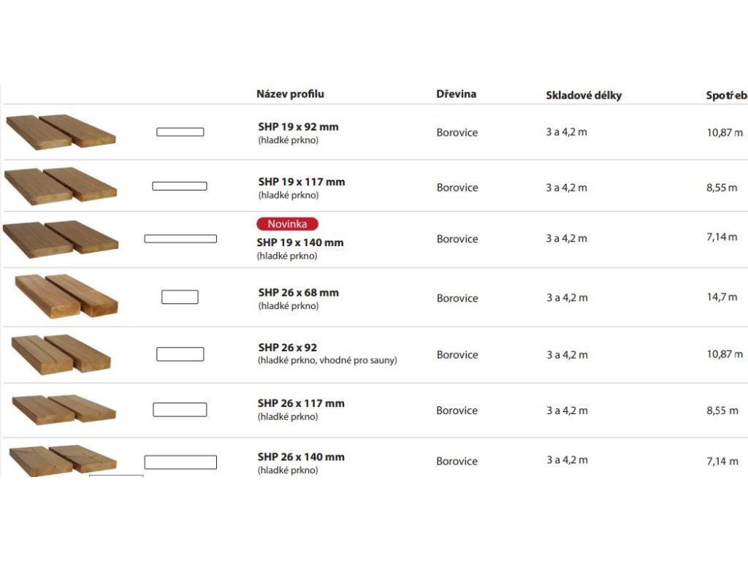Click the red Novinka badge
This screenshot has width=748, height=561.
pyautogui.click(x=287, y=224)
